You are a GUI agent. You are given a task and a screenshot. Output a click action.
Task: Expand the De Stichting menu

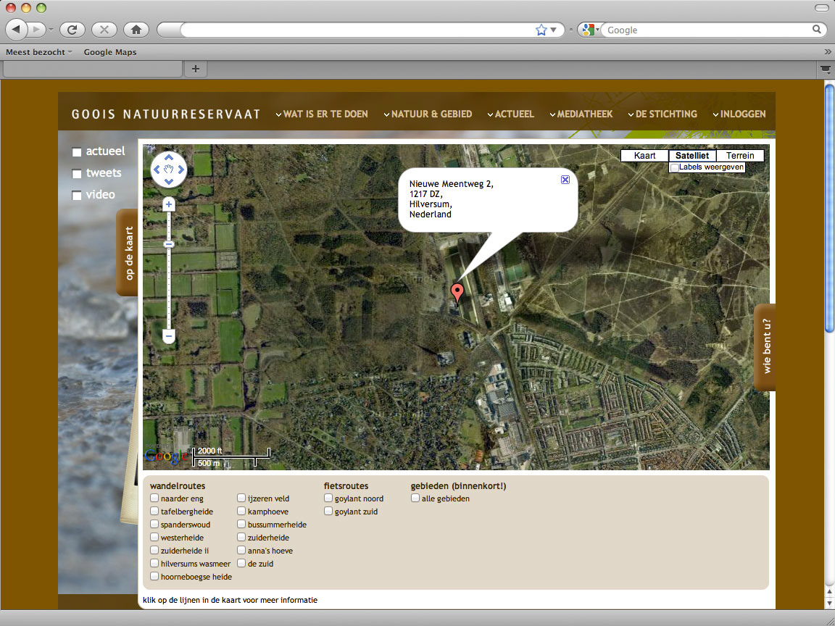pos(662,114)
